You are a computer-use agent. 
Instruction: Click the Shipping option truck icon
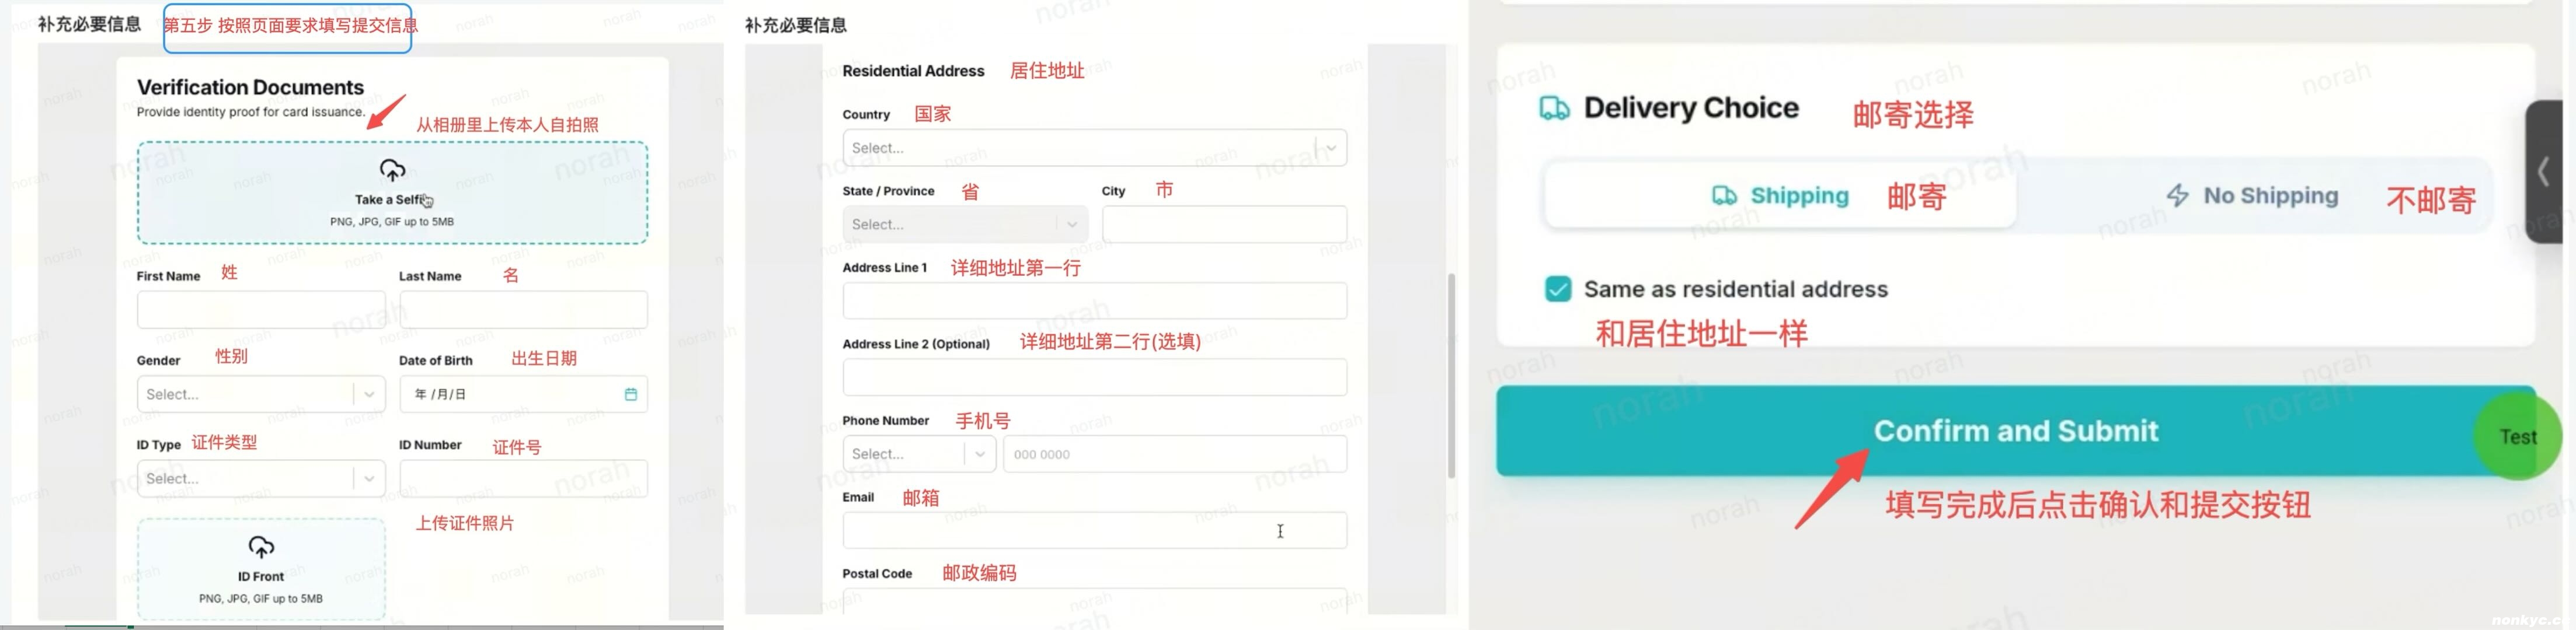1724,195
